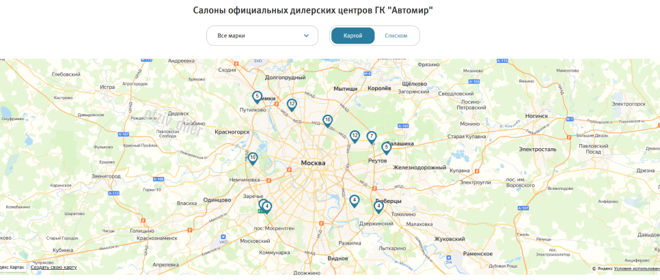Click the 'Электросталь' label on the map
660x280 pixels.
pos(538,150)
